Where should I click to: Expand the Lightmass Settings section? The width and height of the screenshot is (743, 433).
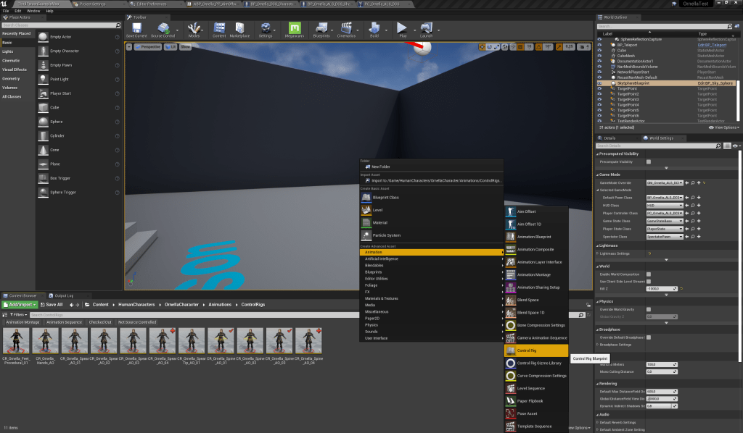613,253
